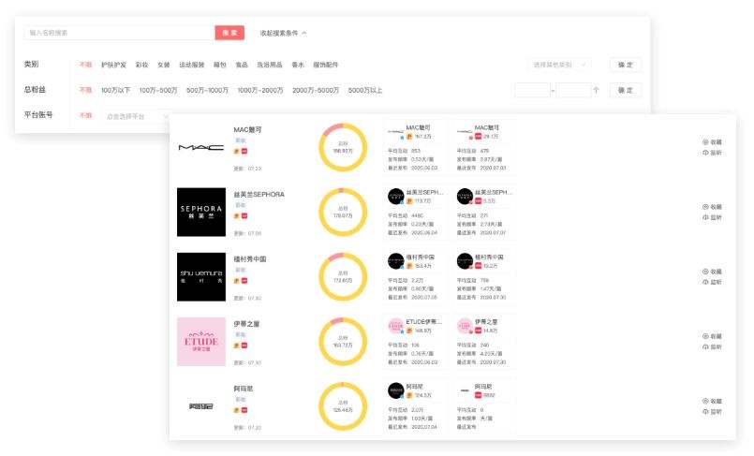Click the 收藏 icon in 伊蒂之屋 row
Image resolution: width=754 pixels, height=456 pixels.
pos(705,336)
